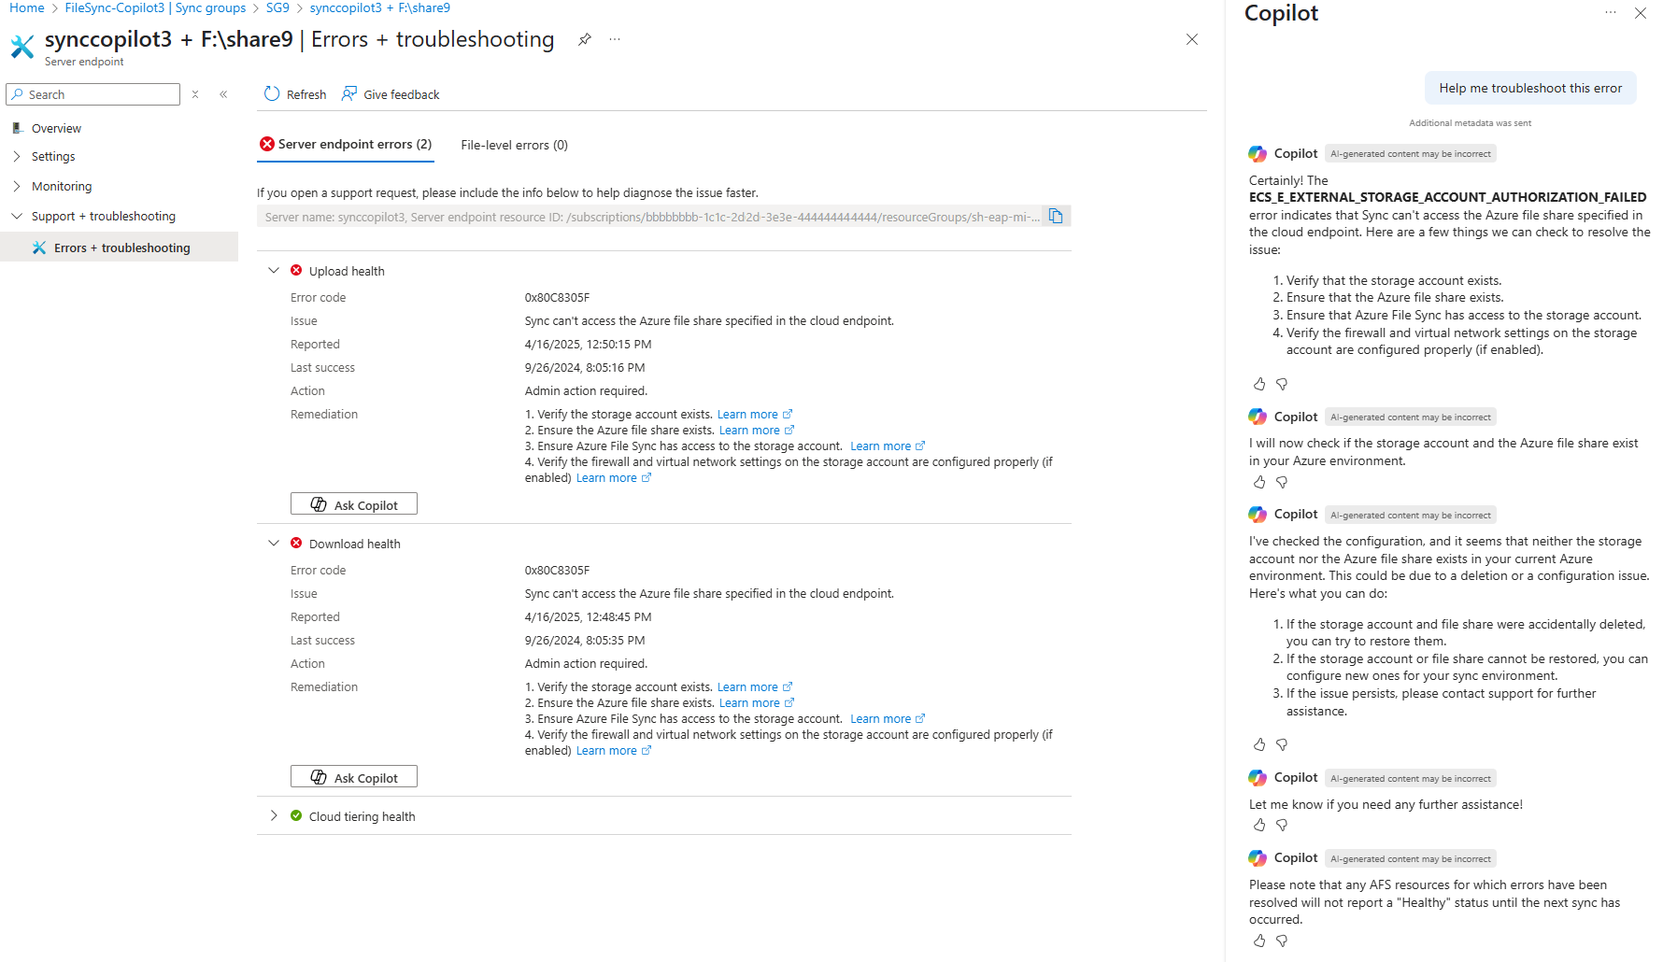
Task: Clear the sidebar search box
Action: click(x=195, y=94)
